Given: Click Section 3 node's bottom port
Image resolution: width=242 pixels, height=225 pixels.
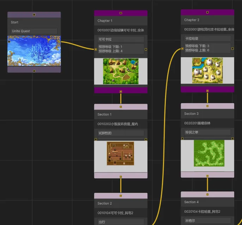Looking at the screenshot, I should [x=207, y=175].
